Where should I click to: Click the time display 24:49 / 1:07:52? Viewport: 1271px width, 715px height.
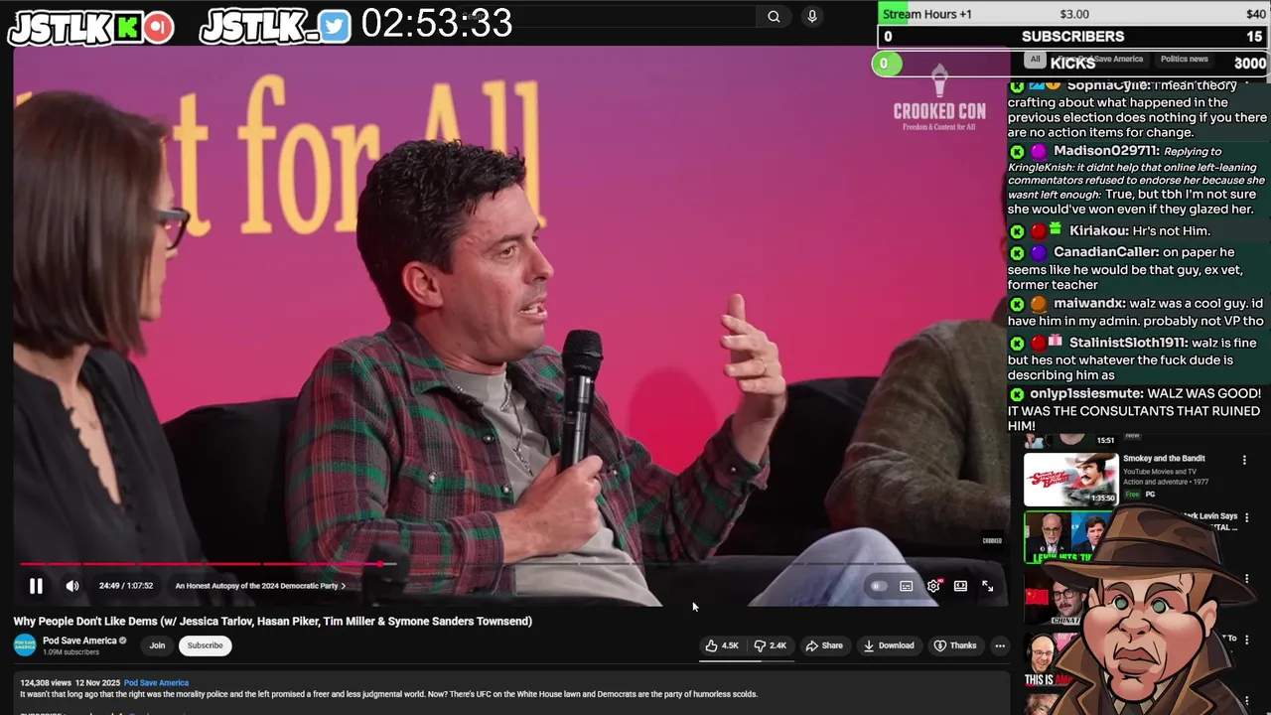click(x=126, y=586)
